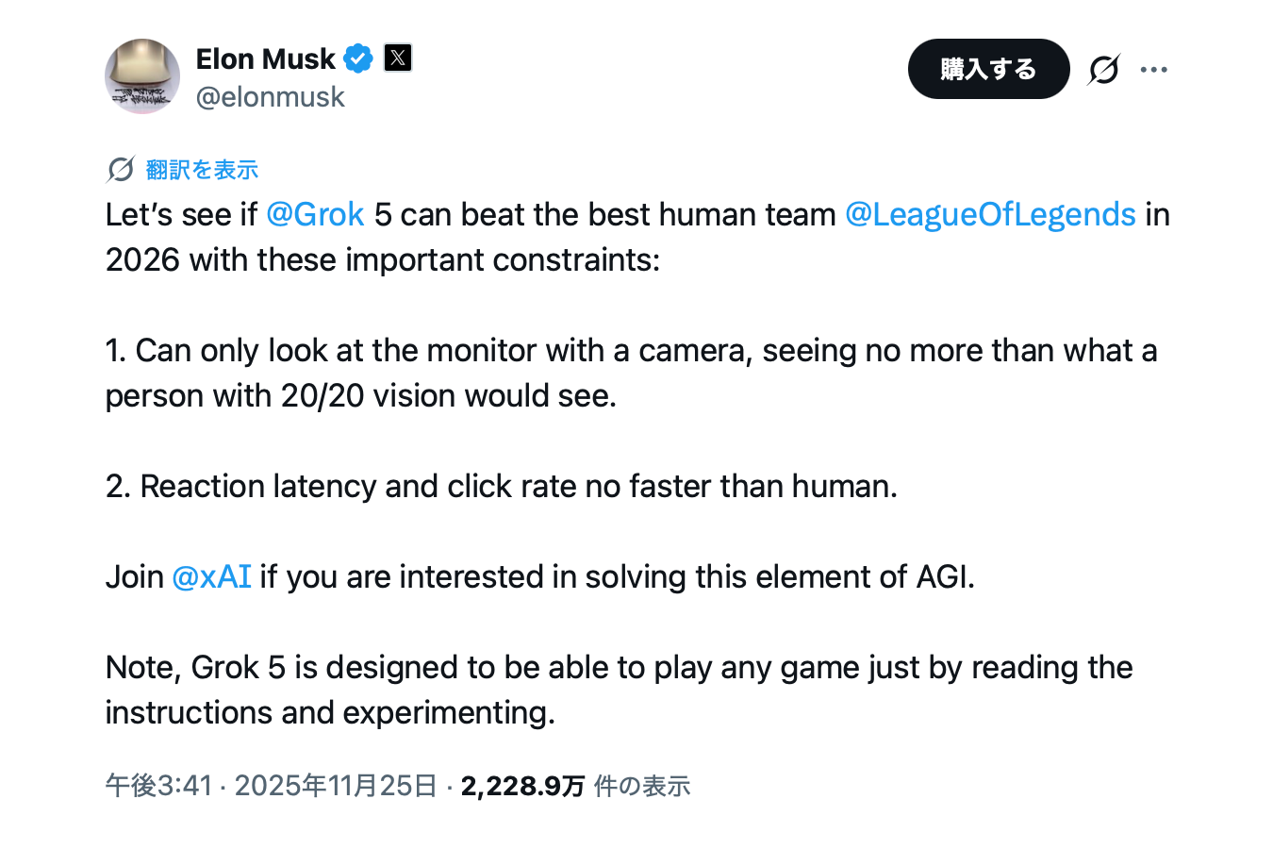
Task: Click the 2025年11月25日 post date
Action: coord(336,786)
